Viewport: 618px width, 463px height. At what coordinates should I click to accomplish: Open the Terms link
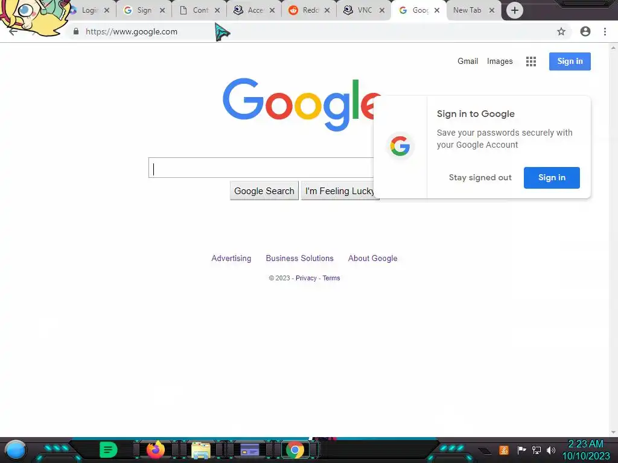tap(331, 278)
